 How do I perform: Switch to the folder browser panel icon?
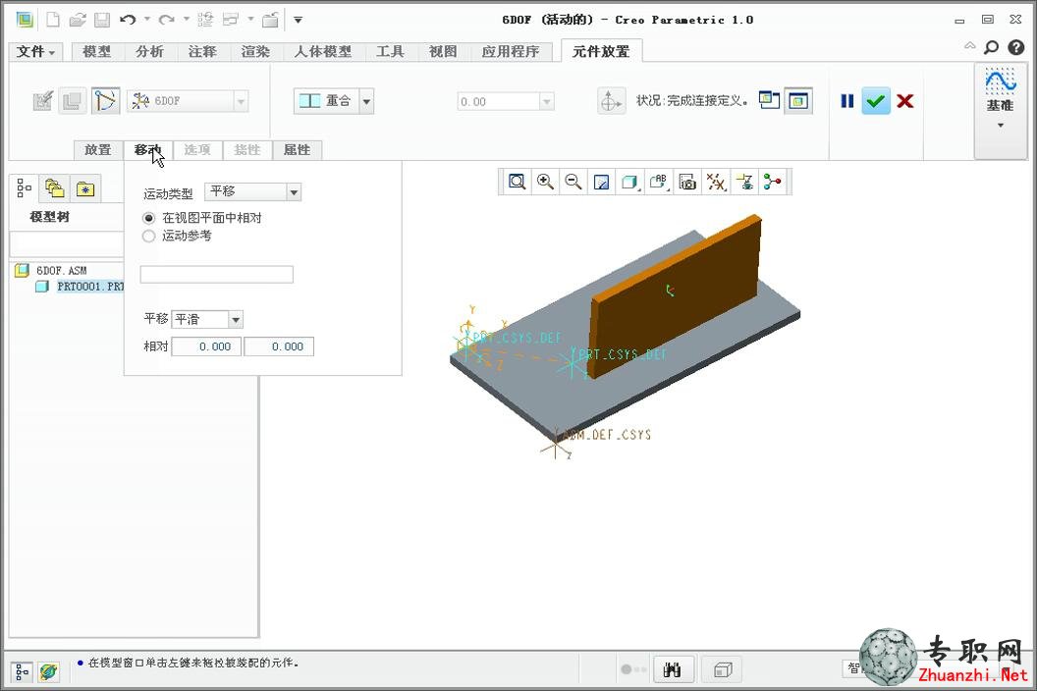[x=55, y=188]
